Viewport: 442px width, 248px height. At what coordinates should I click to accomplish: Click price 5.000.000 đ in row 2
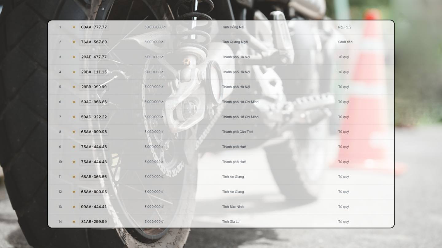[x=154, y=42]
